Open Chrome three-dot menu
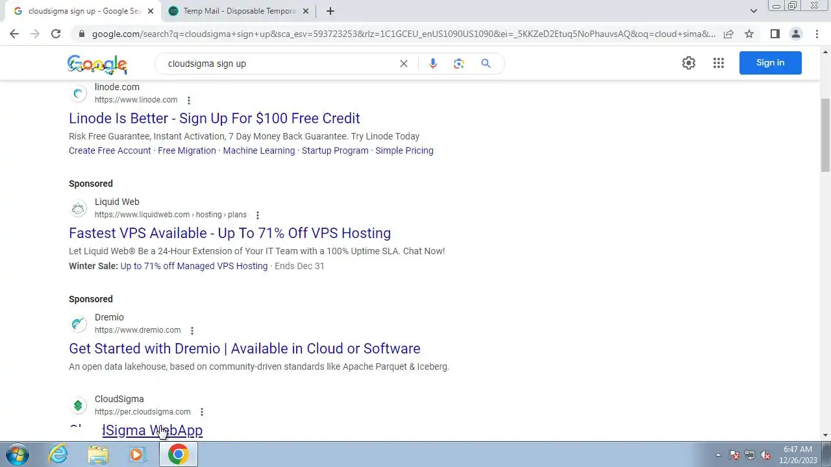This screenshot has height=467, width=831. (817, 34)
